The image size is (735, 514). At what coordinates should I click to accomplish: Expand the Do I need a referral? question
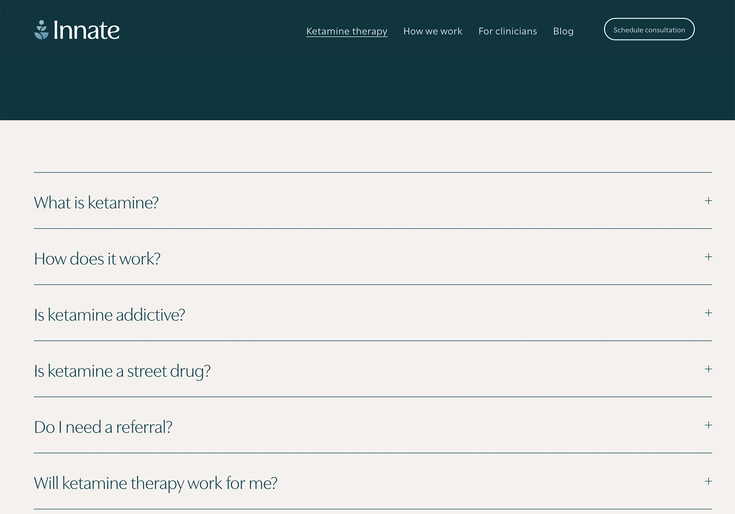[103, 427]
